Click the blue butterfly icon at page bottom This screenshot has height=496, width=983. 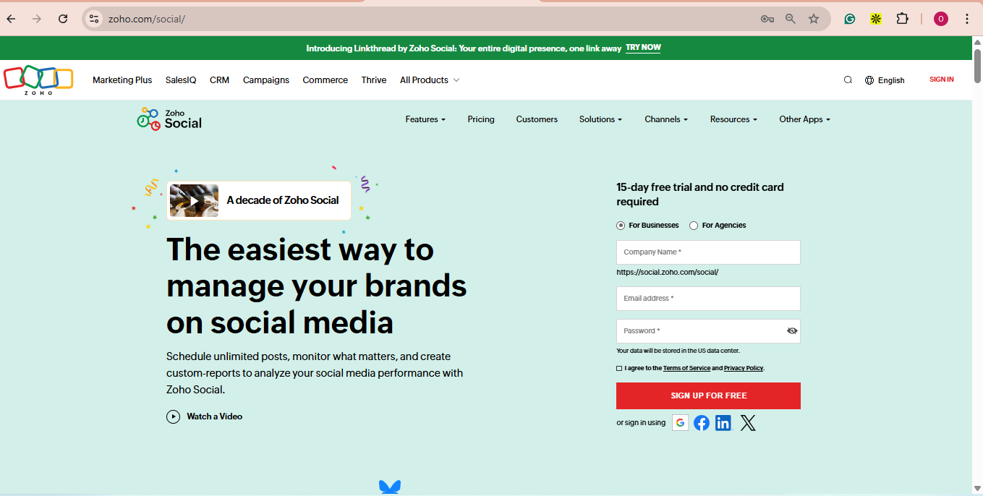(390, 487)
